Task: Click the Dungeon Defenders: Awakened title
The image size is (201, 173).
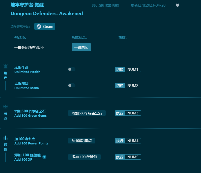Action: [x=47, y=13]
